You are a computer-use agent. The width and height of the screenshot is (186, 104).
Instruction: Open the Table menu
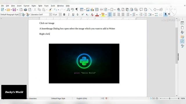point(40,6)
